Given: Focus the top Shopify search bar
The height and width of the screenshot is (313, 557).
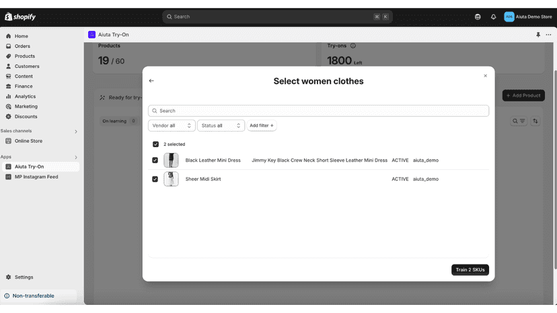Looking at the screenshot, I should pyautogui.click(x=277, y=17).
